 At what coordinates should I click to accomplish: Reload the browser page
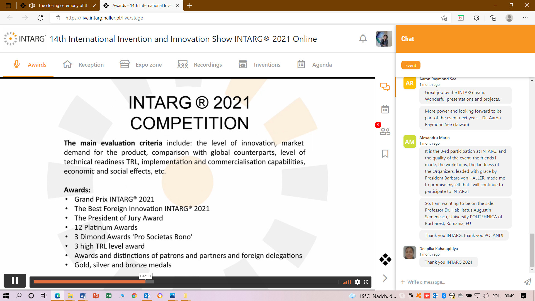click(40, 18)
